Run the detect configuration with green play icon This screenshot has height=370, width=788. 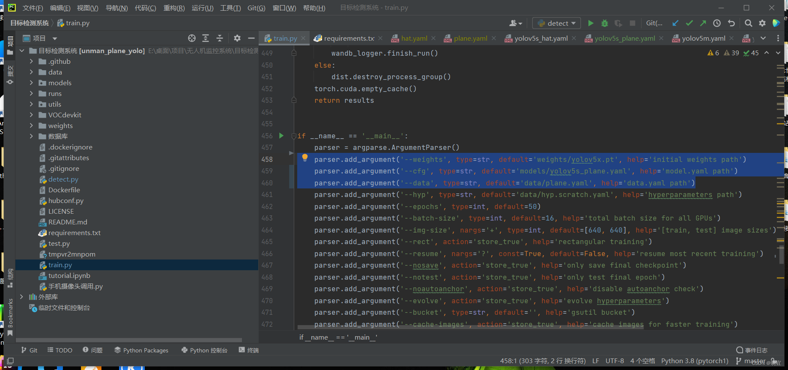pos(591,23)
